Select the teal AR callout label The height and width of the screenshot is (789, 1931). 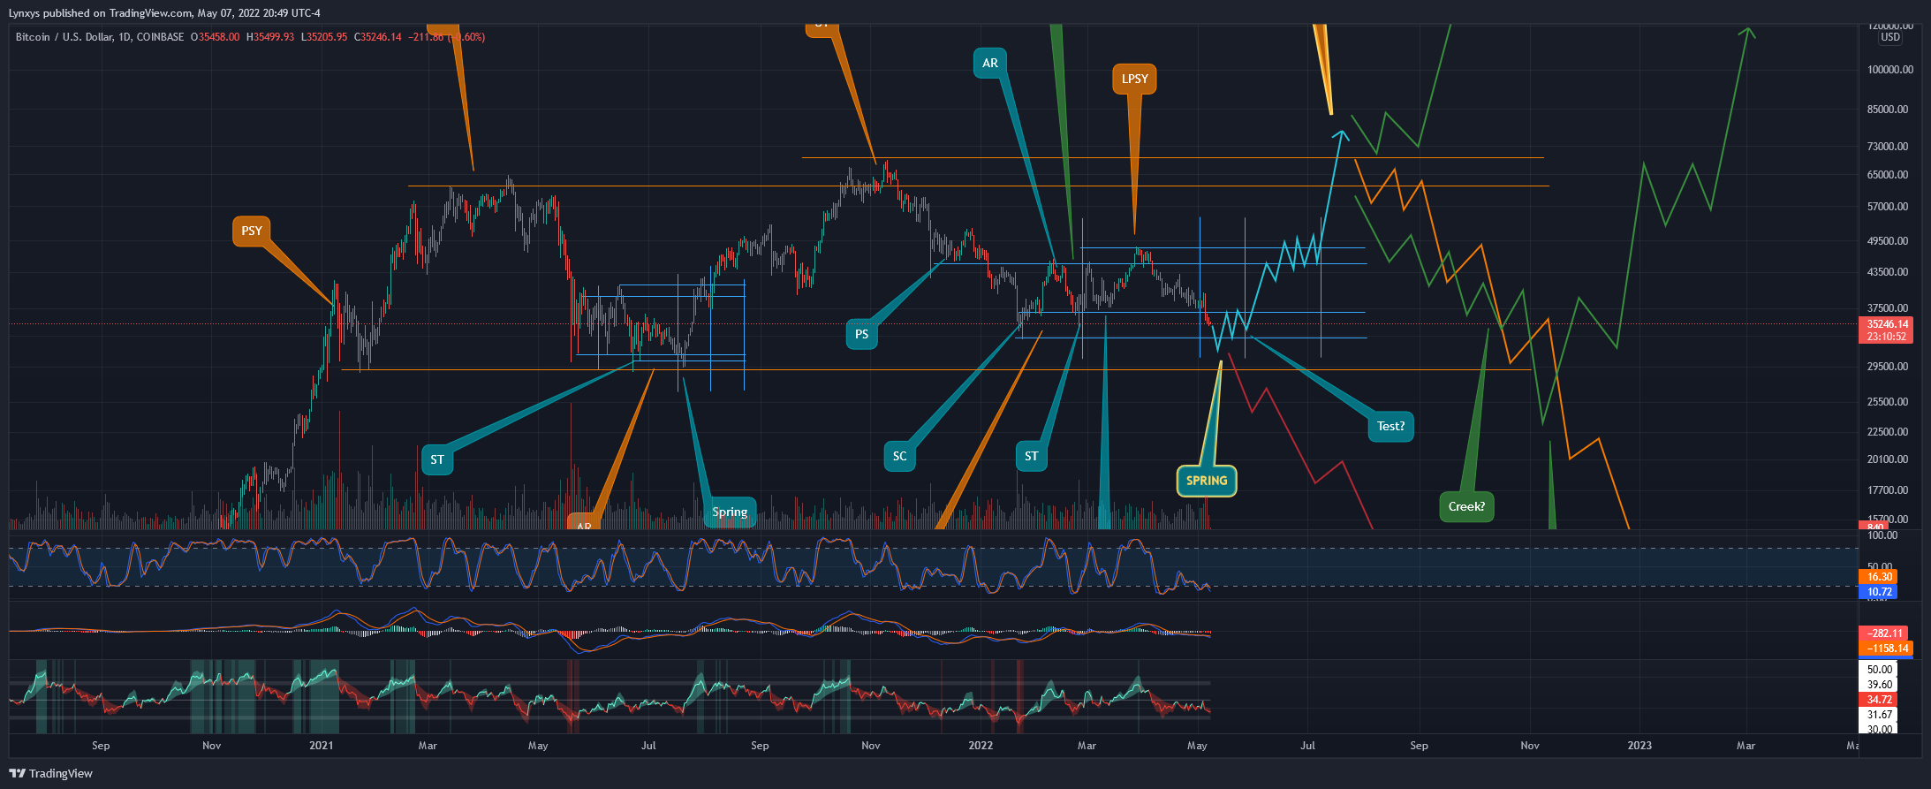990,63
